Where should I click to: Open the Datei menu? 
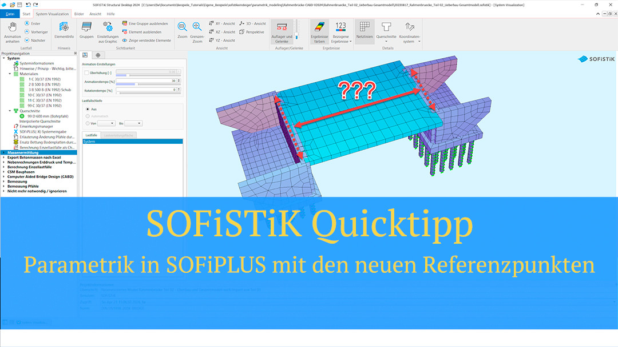tap(10, 13)
